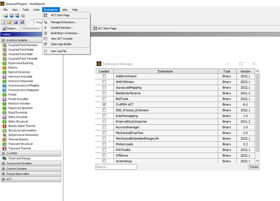Click the Coupled Field Harmonic system icon
The image size is (280, 201).
pyautogui.click(x=4, y=45)
